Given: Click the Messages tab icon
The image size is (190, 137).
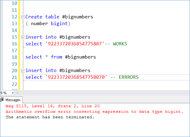Looking at the screenshot, I should (x=2, y=100).
